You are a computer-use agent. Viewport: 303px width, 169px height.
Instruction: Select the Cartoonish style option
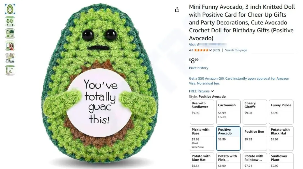click(x=228, y=112)
